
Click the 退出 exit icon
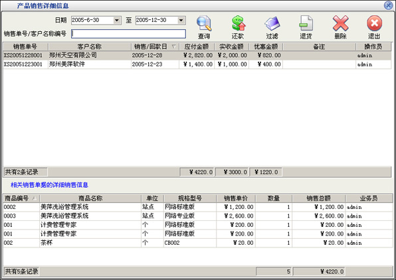(x=374, y=23)
